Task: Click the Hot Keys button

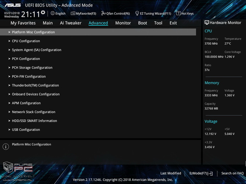Action: pos(185,14)
